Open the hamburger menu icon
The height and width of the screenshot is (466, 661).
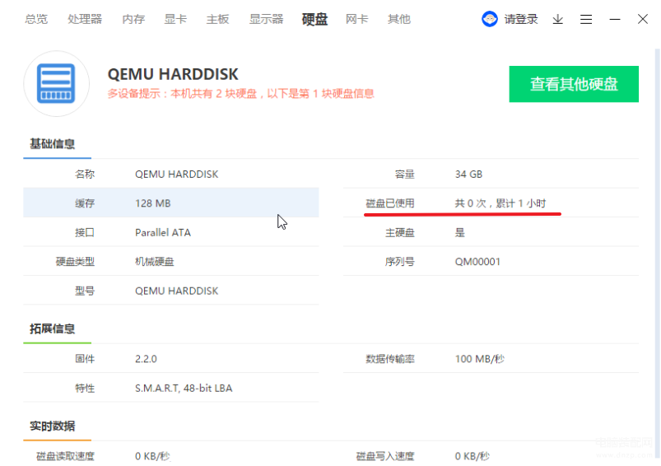586,19
